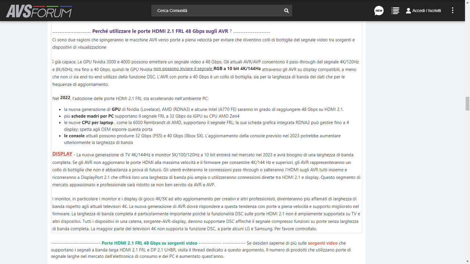Click the text 'Per favore controllalo.'
The image size is (470, 264).
click(x=295, y=229)
